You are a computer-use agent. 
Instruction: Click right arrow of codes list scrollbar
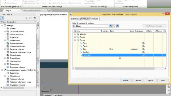pos(165,69)
